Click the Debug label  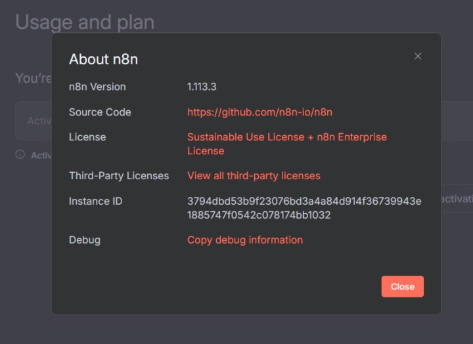point(85,240)
